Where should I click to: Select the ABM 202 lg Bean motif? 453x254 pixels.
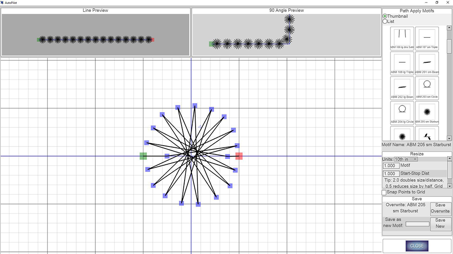point(401,88)
